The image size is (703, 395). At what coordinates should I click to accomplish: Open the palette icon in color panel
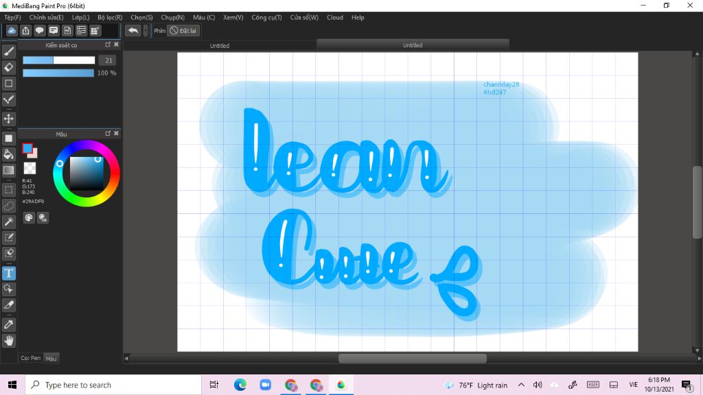(x=29, y=217)
